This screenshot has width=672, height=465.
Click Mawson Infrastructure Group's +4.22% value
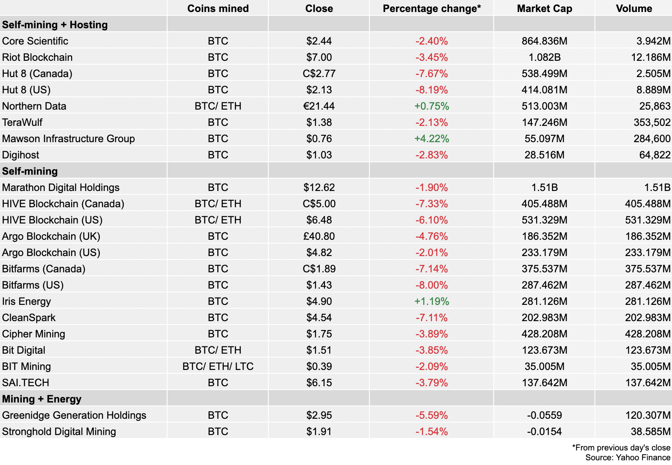[432, 139]
